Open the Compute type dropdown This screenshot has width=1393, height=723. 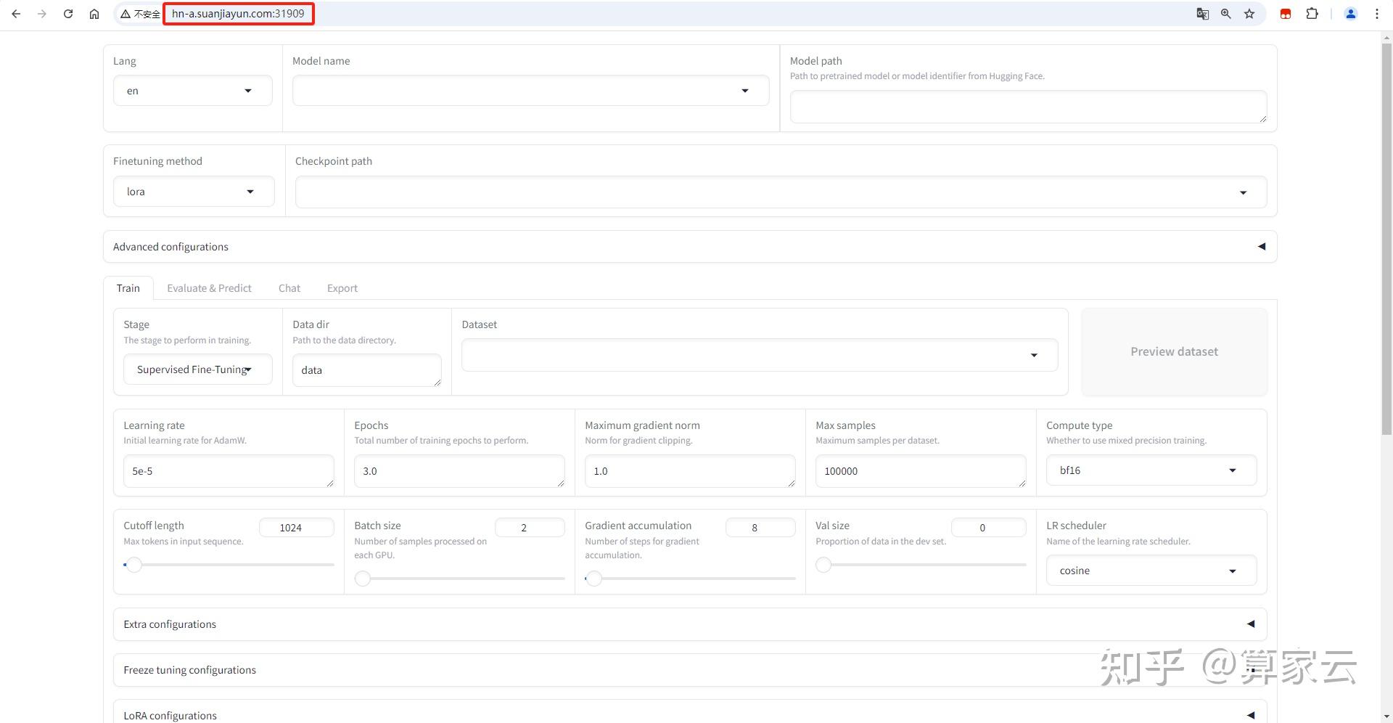point(1151,470)
